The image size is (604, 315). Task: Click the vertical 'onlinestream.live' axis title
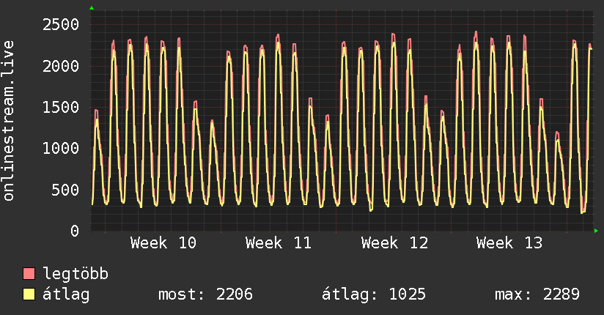tap(9, 121)
